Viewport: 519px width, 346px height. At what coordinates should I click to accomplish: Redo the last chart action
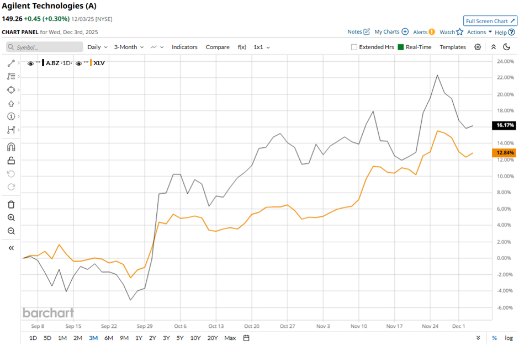(11, 187)
